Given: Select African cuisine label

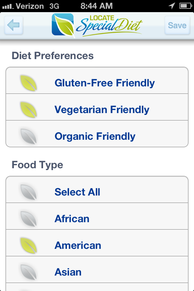Looking at the screenshot, I should (x=72, y=219).
